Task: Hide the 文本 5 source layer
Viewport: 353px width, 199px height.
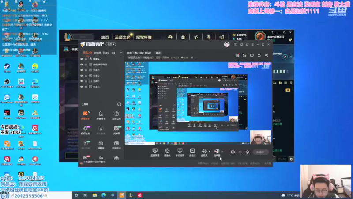Action: pyautogui.click(x=82, y=70)
